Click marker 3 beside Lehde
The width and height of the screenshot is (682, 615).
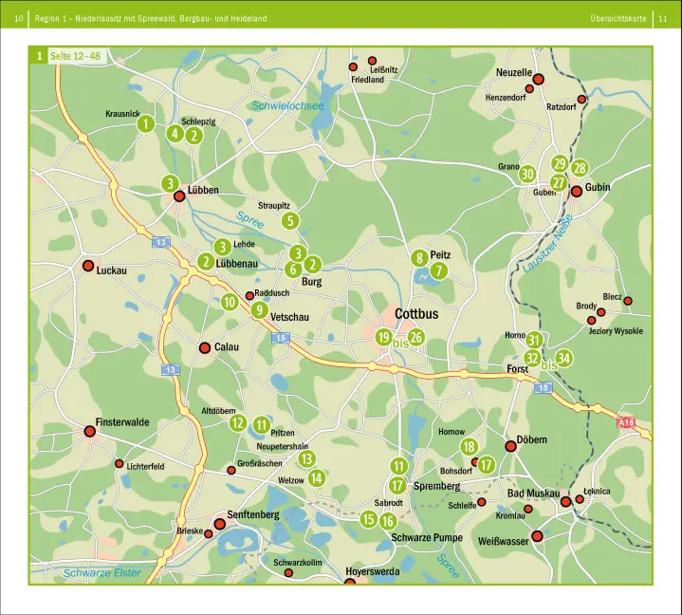(x=223, y=247)
